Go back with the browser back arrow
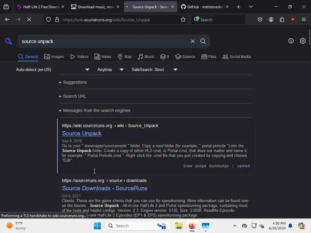 coord(7,19)
